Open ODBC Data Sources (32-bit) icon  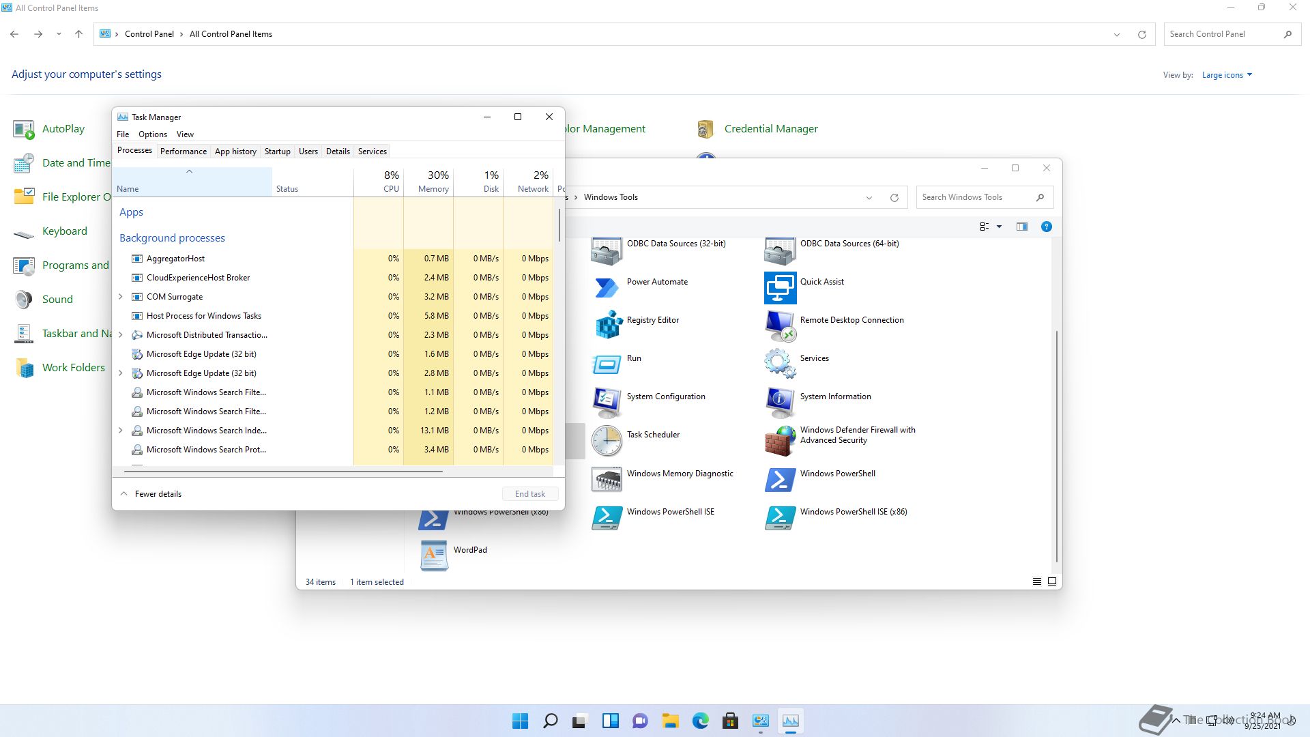[607, 251]
